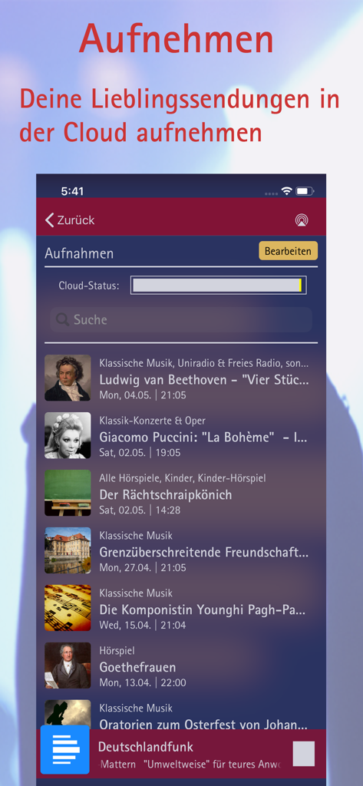The image size is (363, 786).
Task: Tap date Sat, 02.05. | 19:05
Action: point(140,453)
